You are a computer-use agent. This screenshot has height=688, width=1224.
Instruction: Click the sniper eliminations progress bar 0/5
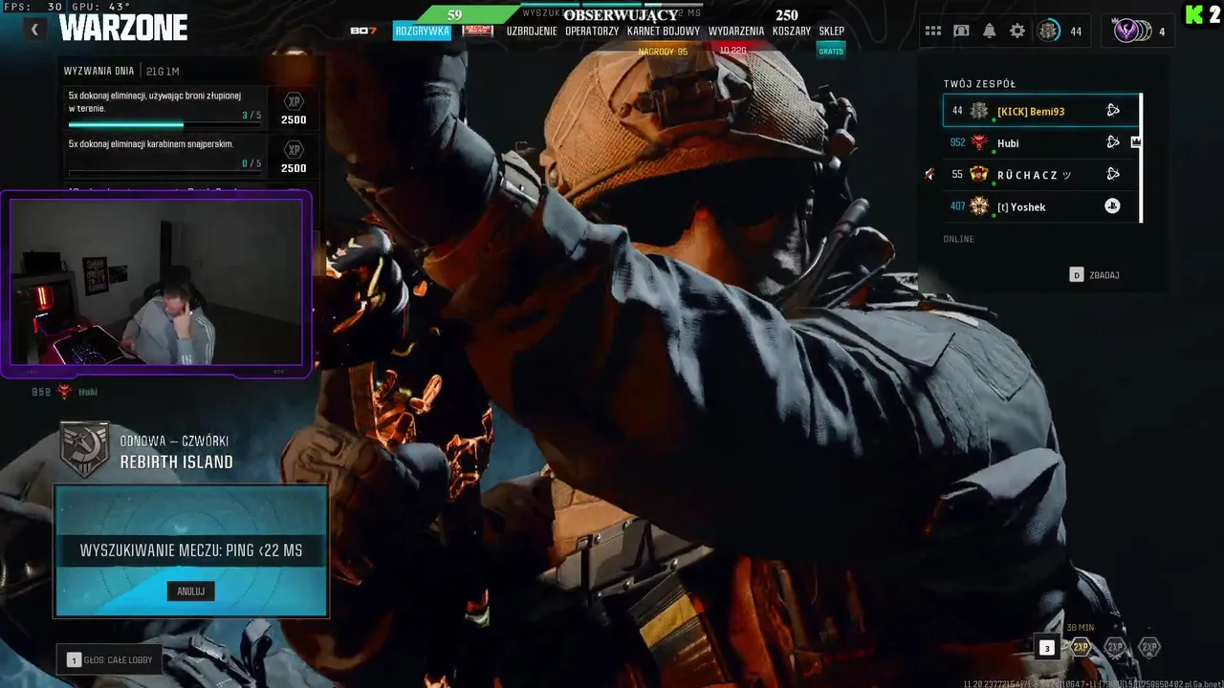pos(164,172)
